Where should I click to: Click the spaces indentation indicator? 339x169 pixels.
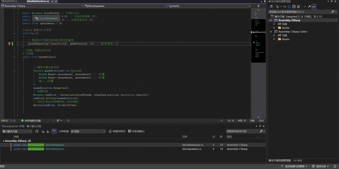[252, 121]
